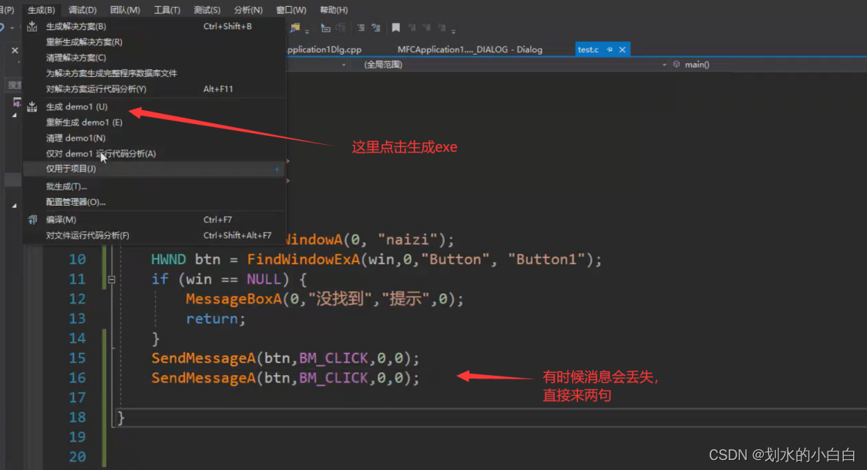Click the previous bookmark toolbar icon
Image resolution: width=867 pixels, height=470 pixels.
412,28
